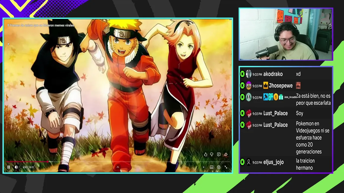This screenshot has height=193, width=344.
Task: Click the title '8 Frames de anime que se hicieron memes virales'
Action: point(41,25)
